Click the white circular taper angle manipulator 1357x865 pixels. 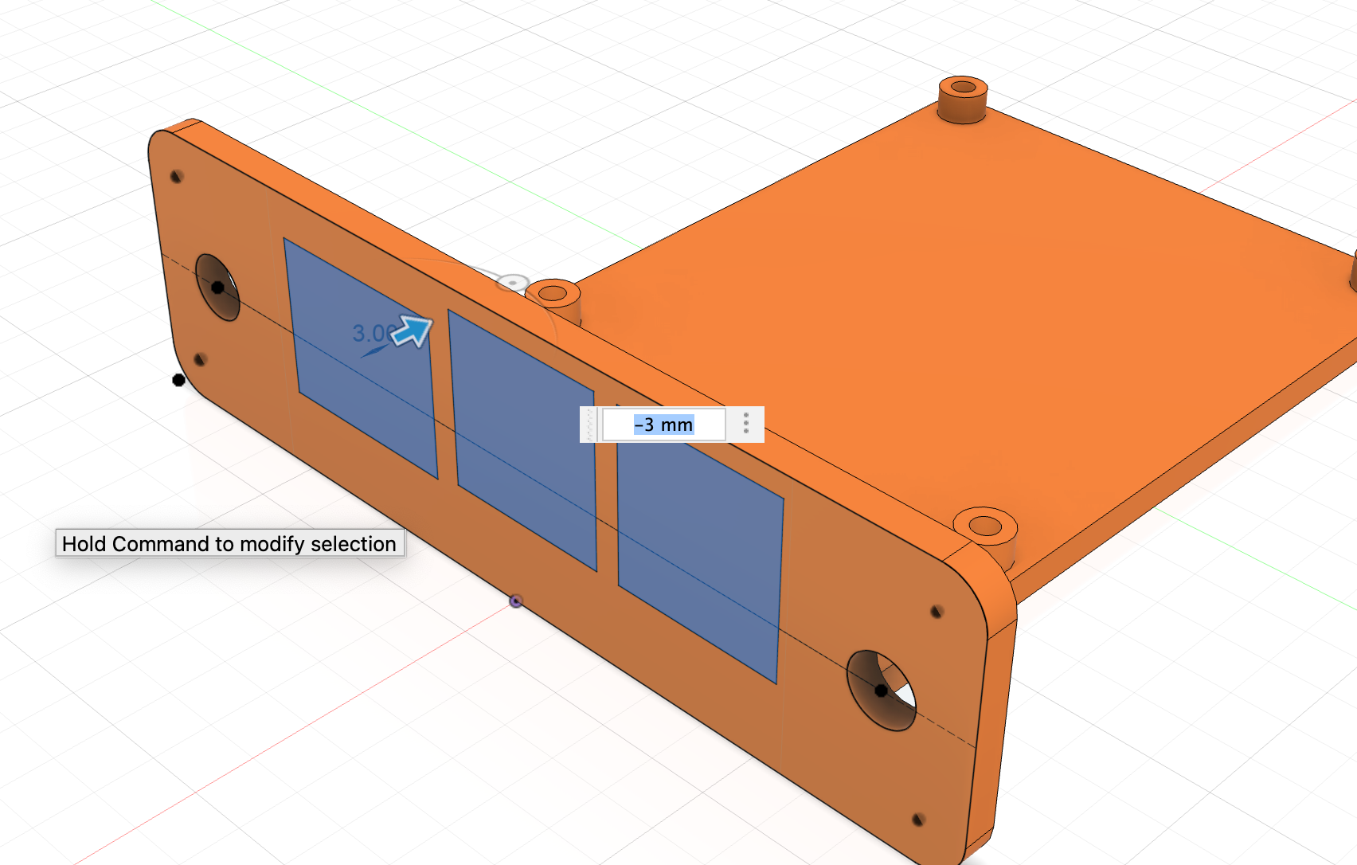(x=513, y=283)
